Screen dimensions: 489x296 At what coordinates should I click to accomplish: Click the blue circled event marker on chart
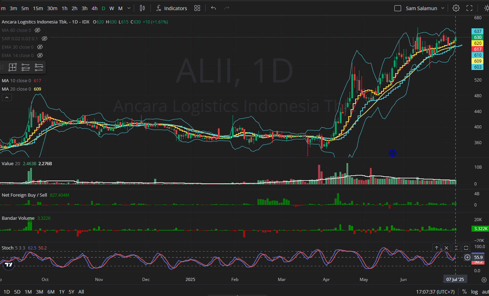tap(393, 153)
